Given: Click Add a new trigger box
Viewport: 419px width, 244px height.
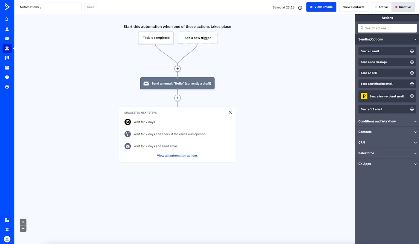Looking at the screenshot, I should (198, 38).
